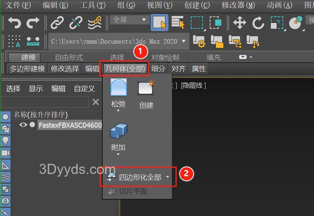The height and width of the screenshot is (216, 314).
Task: Click the scene explorer search field
Action: click(45, 102)
